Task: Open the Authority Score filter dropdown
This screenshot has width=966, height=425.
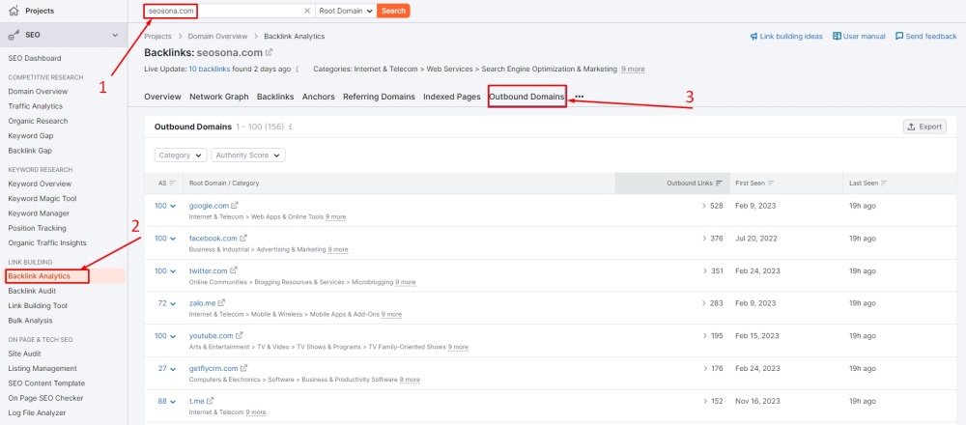Action: click(x=249, y=155)
